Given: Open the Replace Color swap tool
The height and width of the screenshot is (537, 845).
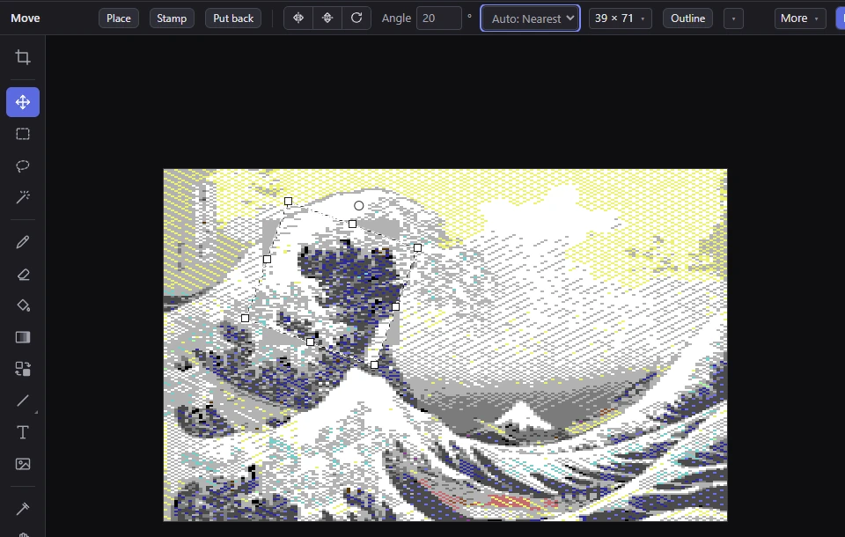Looking at the screenshot, I should click(23, 369).
